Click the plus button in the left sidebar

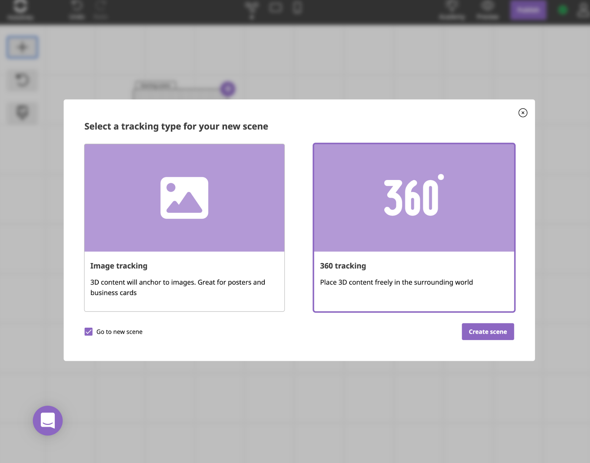click(x=22, y=47)
